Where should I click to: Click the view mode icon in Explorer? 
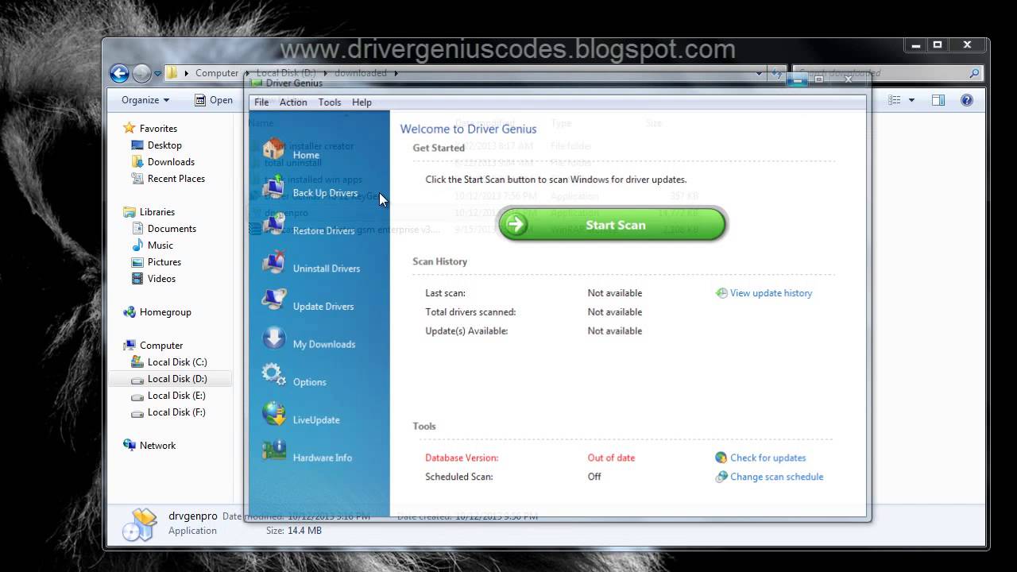[x=895, y=100]
